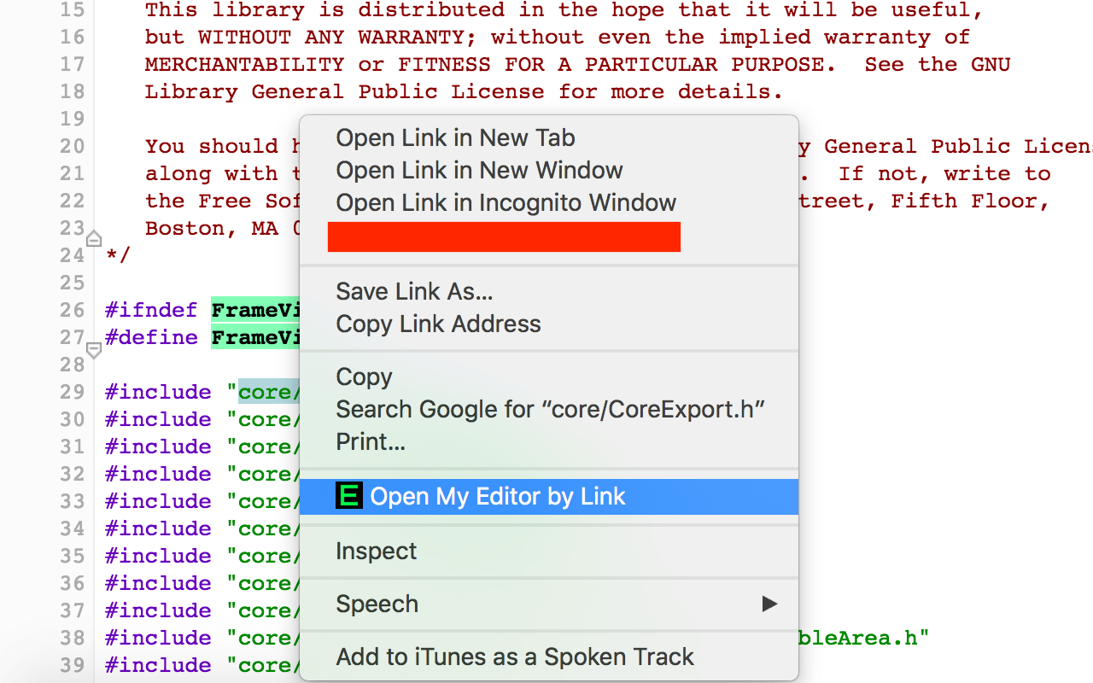Click the FrameVi identifier link on the #ifndef line
Screen dimensions: 1093x683
[x=255, y=310]
